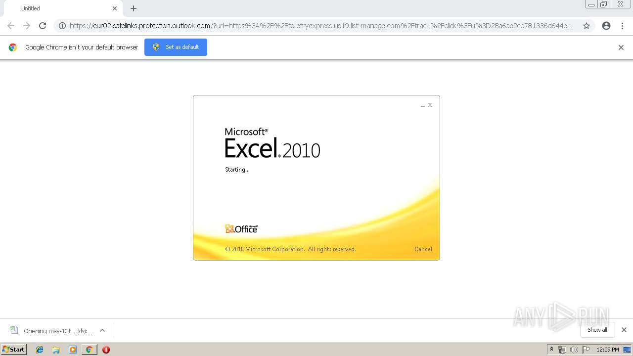Reload the current page
Viewport: 633px width, 356px height.
click(x=43, y=26)
